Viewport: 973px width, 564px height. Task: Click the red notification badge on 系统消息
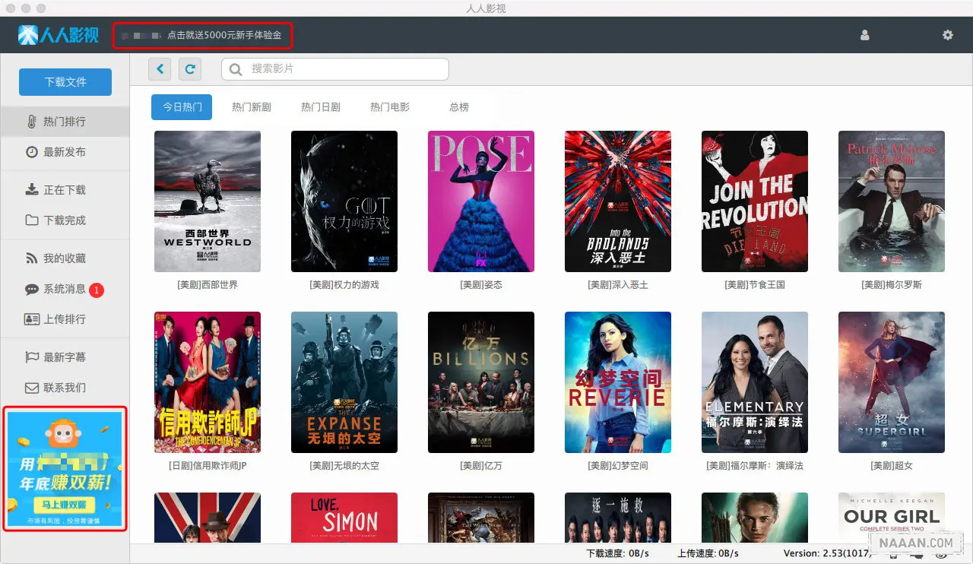pos(97,290)
